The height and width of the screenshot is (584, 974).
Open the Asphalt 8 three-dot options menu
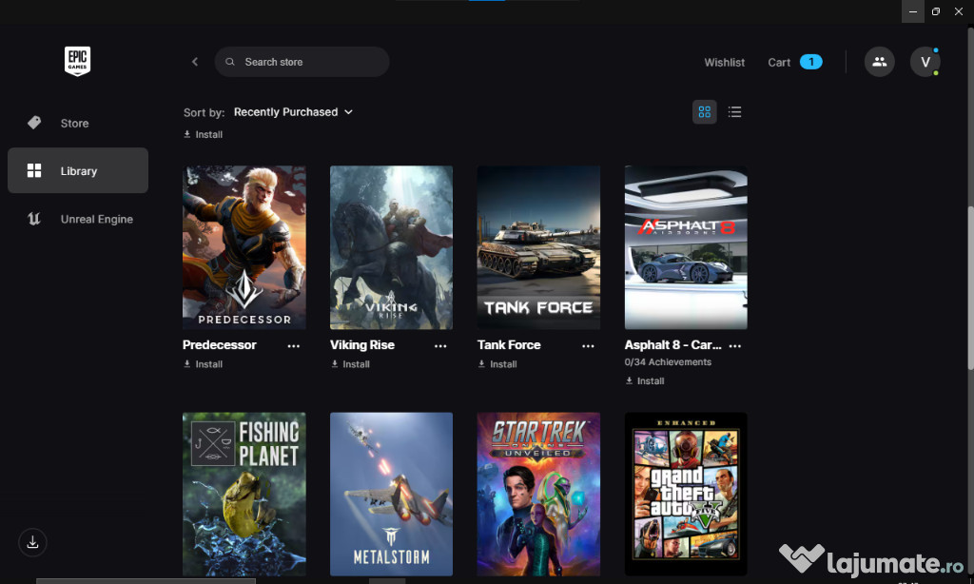(735, 346)
